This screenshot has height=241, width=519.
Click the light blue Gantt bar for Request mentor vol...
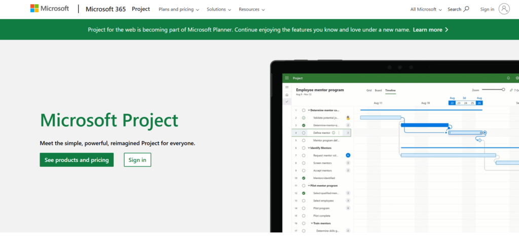[448, 155]
